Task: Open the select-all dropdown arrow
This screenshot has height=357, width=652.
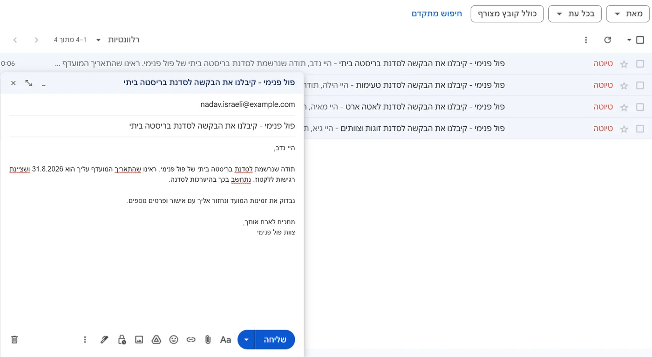Action: (x=629, y=40)
